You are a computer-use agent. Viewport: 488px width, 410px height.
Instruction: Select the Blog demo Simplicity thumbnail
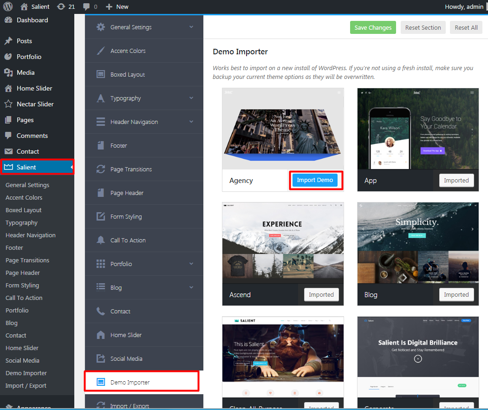coord(418,243)
